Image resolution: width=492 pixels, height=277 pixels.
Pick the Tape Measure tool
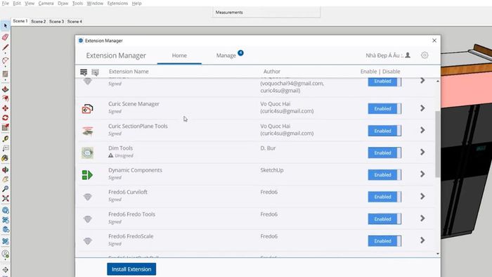pyautogui.click(x=5, y=139)
